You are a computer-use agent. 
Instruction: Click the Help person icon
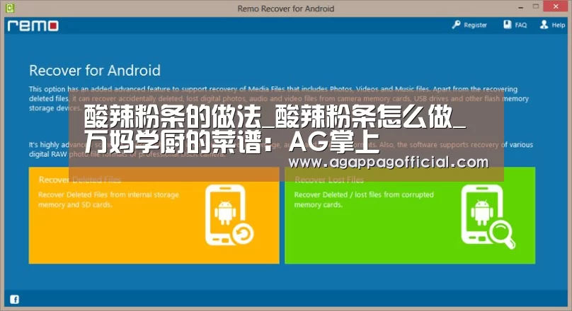tap(544, 25)
